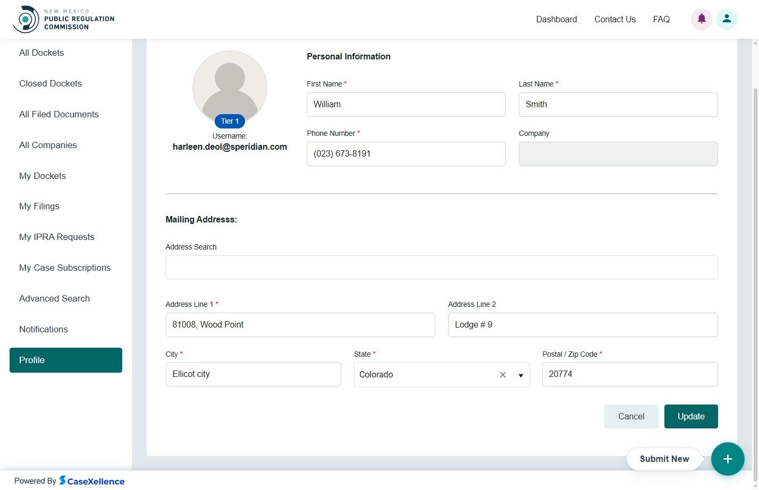Open the FAQ page link
759x490 pixels.
pyautogui.click(x=661, y=19)
